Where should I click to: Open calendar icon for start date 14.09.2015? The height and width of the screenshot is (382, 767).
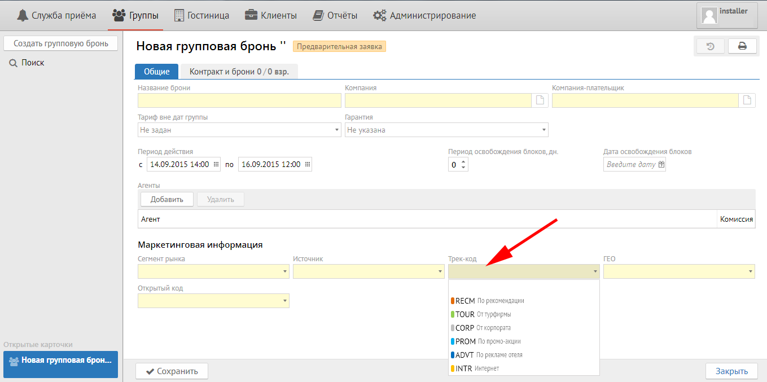216,164
